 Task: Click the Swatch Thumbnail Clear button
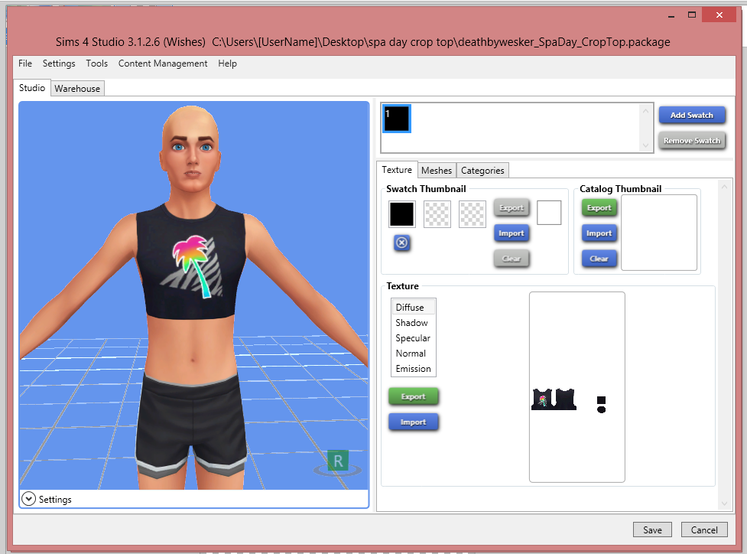(512, 259)
